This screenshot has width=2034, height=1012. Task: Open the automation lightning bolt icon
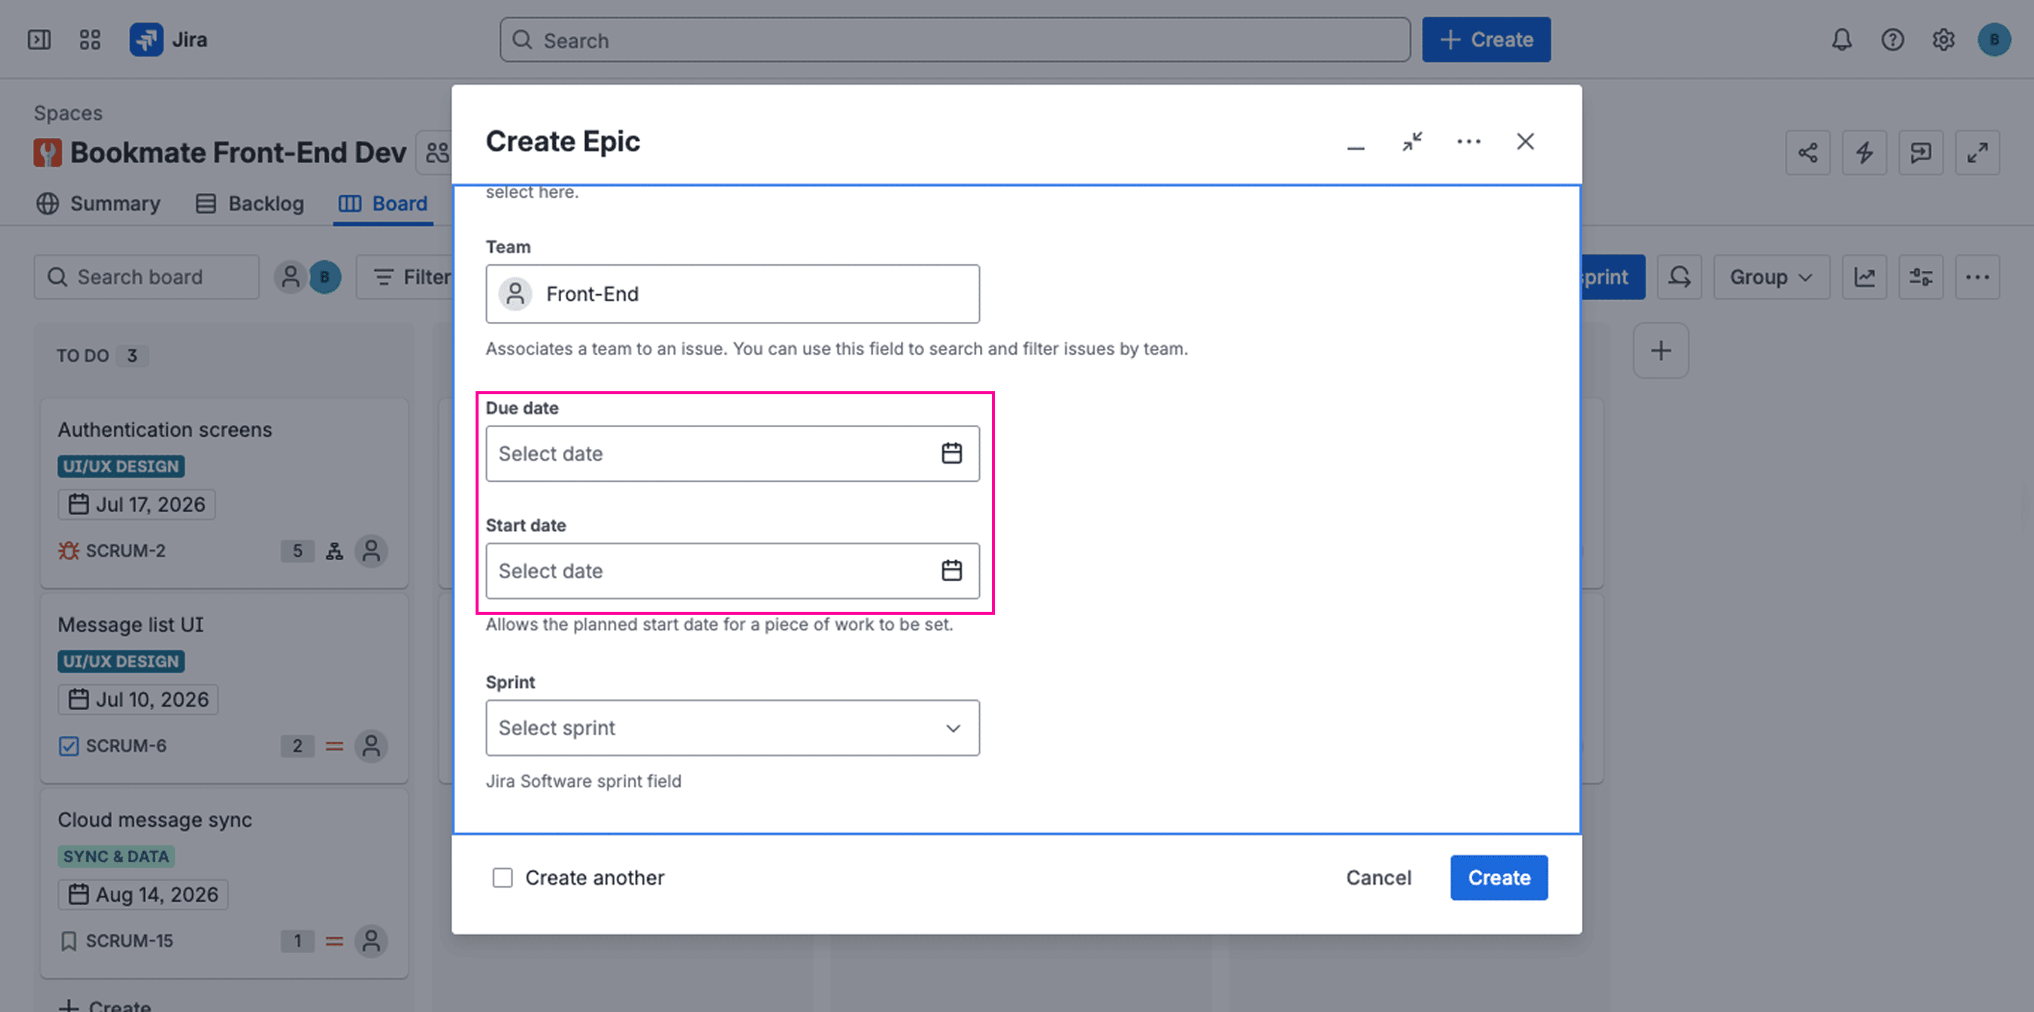click(1865, 152)
